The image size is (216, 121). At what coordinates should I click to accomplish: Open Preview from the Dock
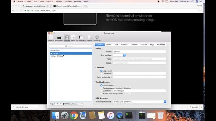point(83,115)
